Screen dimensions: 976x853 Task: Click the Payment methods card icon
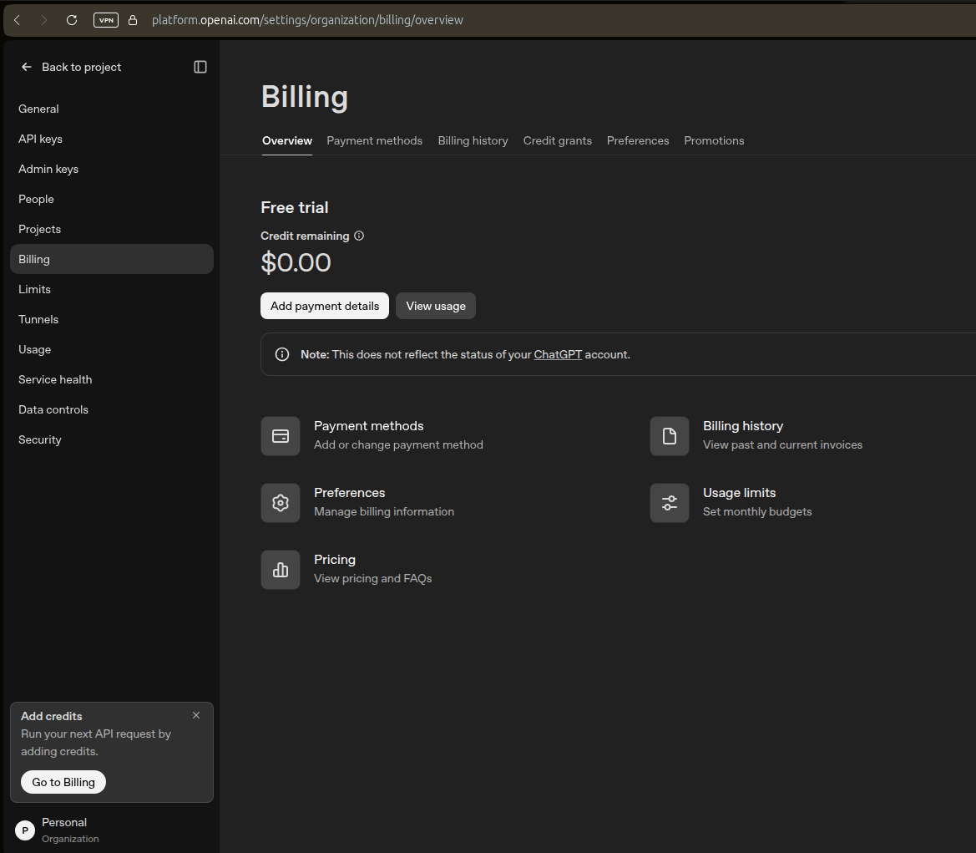[281, 436]
